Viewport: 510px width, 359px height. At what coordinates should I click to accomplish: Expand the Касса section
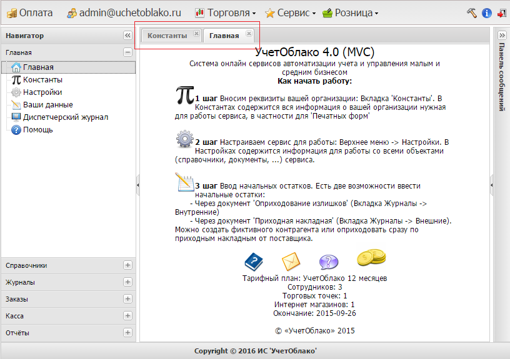click(x=128, y=316)
